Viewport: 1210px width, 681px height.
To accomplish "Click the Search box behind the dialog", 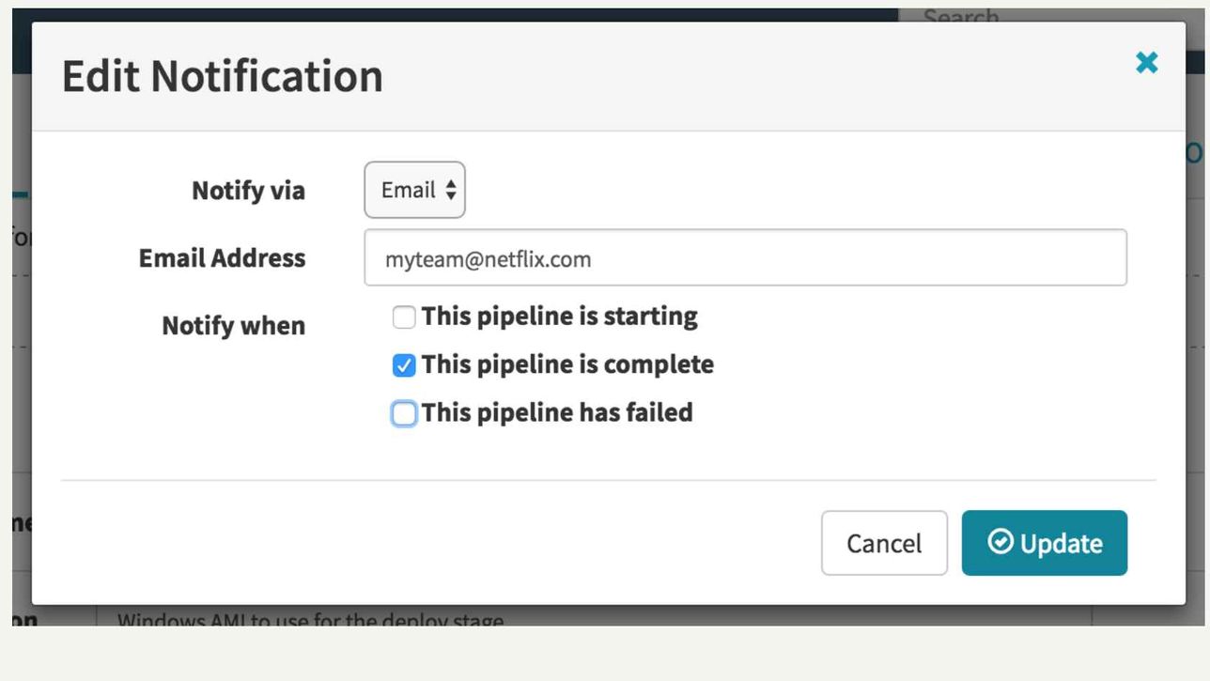I will tap(1033, 16).
